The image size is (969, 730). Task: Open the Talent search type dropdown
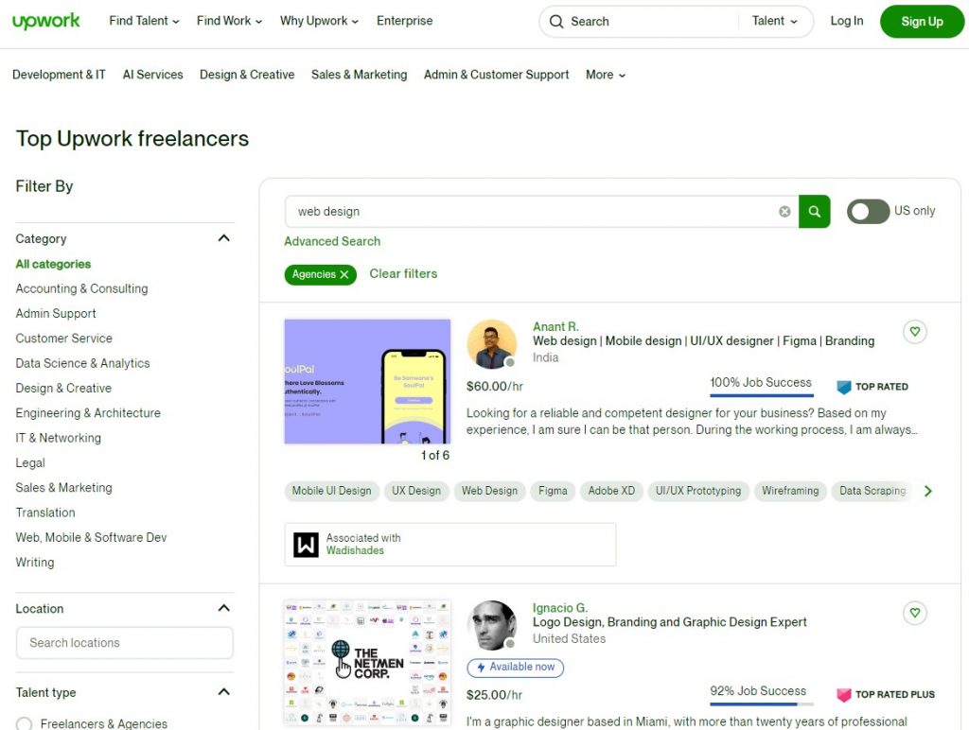click(774, 21)
